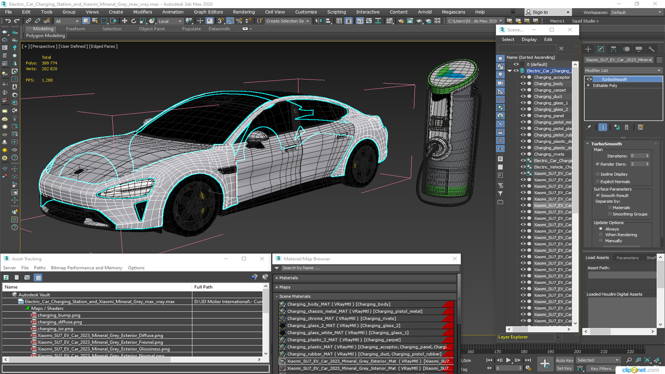Toggle the Percent Snap button
The width and height of the screenshot is (665, 374).
click(x=239, y=21)
